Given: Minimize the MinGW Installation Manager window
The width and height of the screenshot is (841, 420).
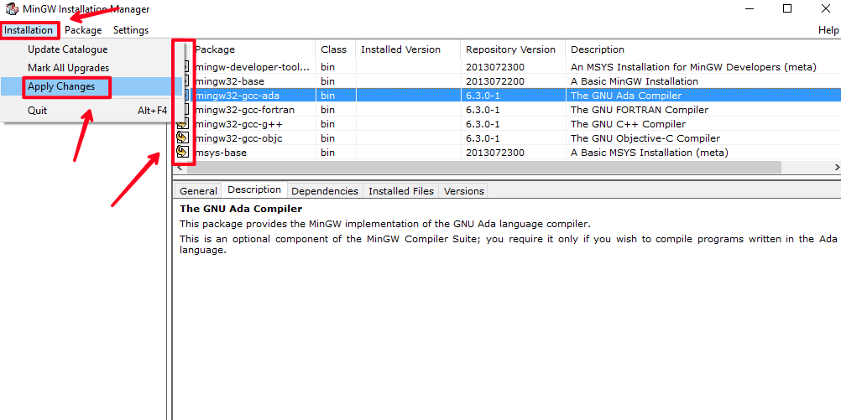Looking at the screenshot, I should [x=750, y=8].
